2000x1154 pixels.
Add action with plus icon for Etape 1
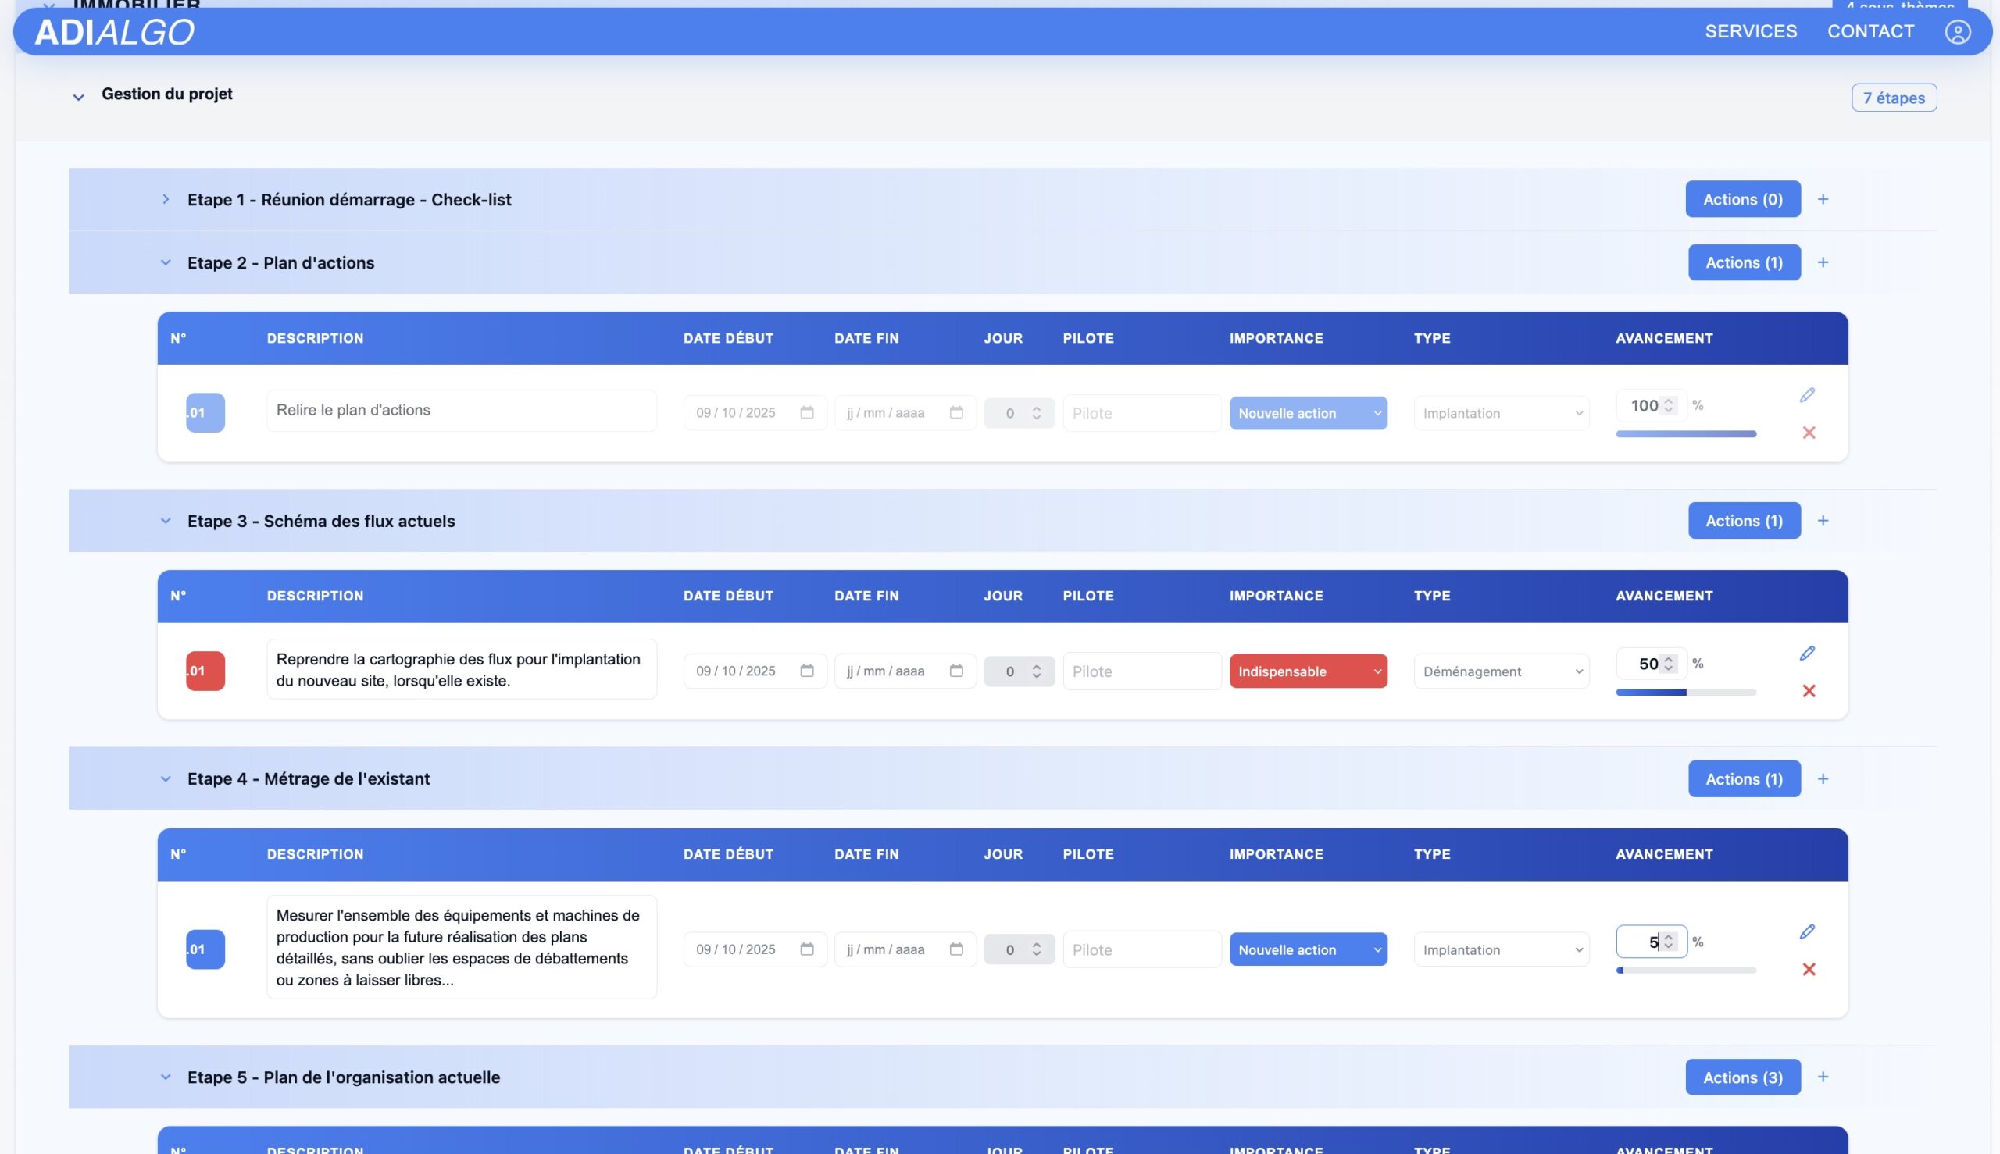point(1823,199)
